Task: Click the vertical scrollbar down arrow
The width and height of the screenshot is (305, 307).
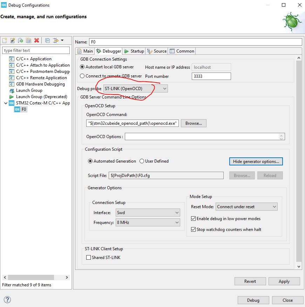Action: (x=299, y=266)
